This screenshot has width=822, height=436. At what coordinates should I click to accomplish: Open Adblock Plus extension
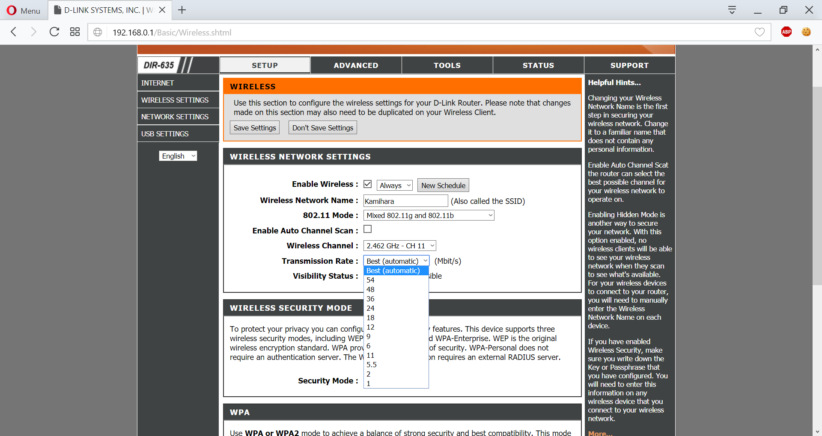tap(786, 32)
